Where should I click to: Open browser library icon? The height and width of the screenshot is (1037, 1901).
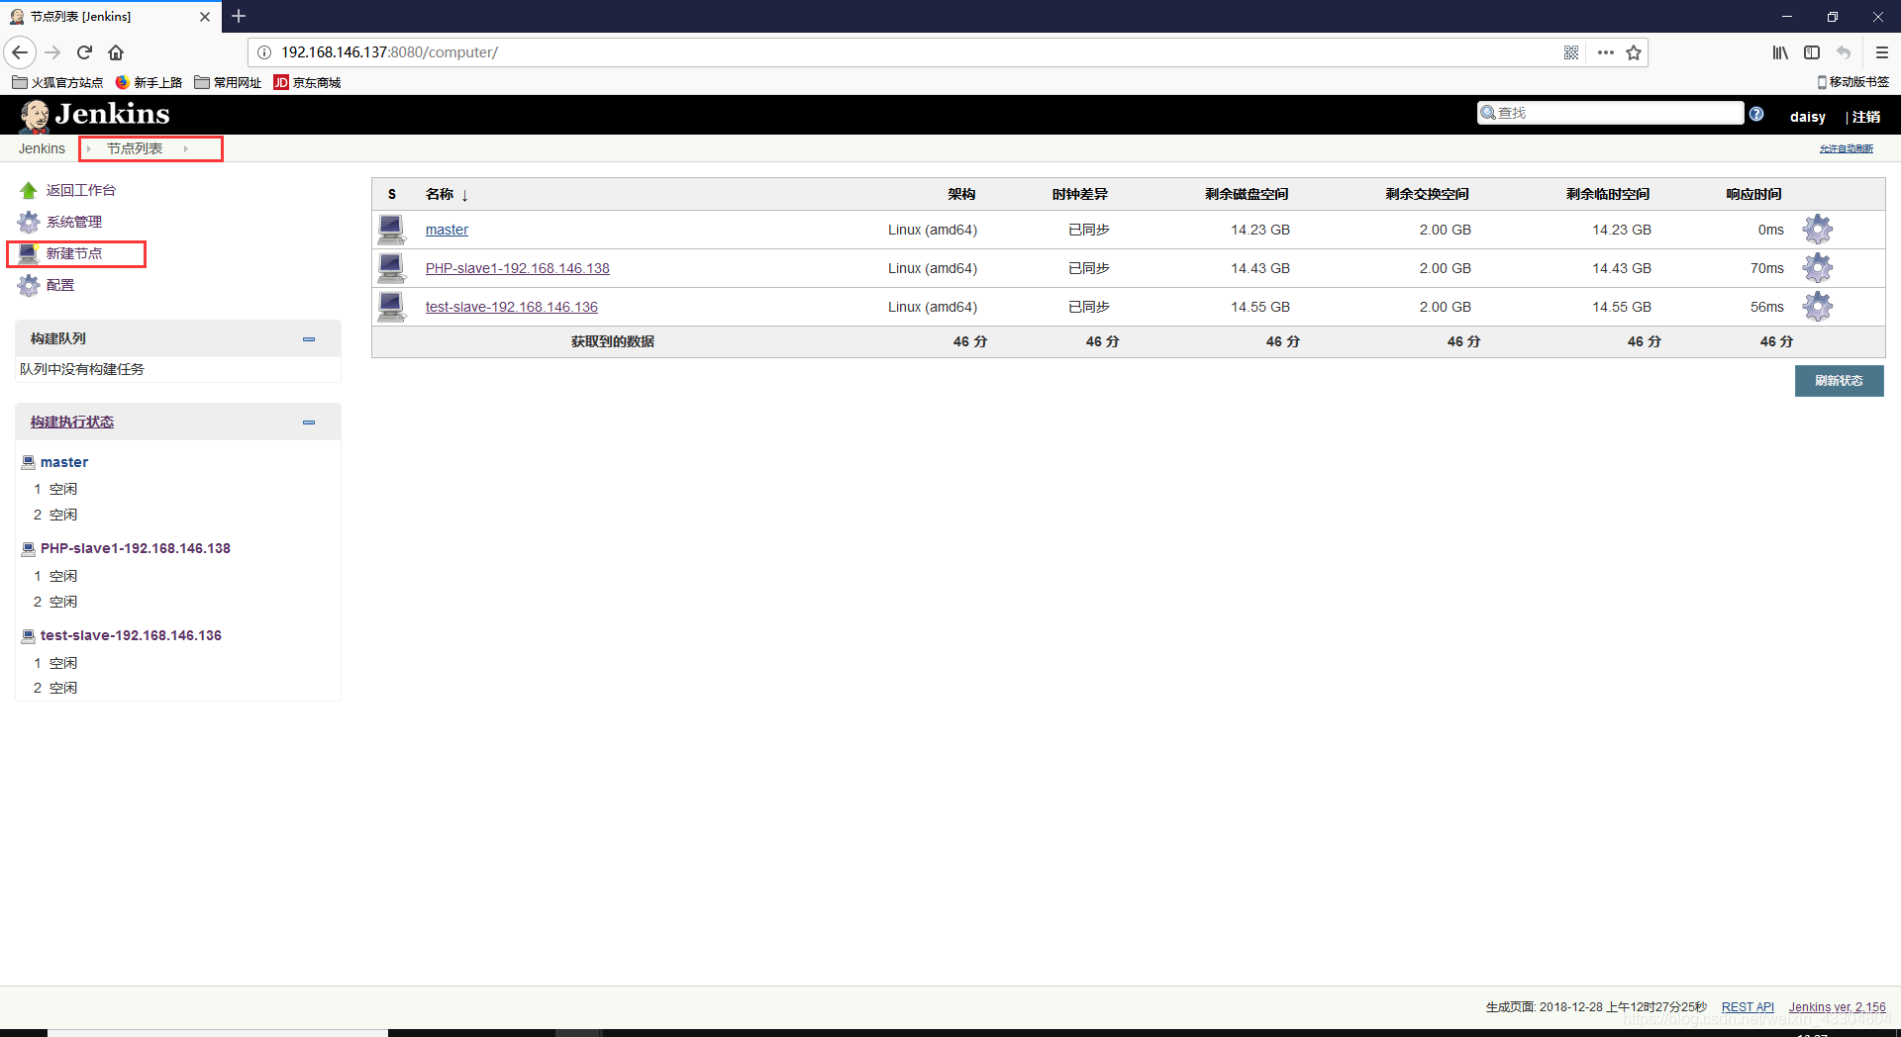1780,52
